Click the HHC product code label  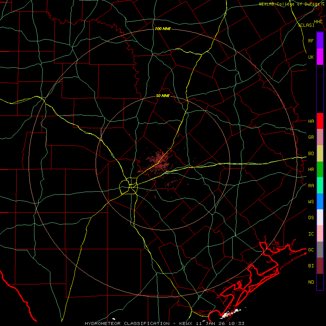coord(318,22)
